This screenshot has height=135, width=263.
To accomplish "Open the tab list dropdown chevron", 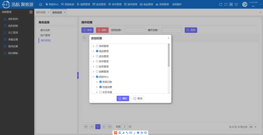I will (260, 12).
